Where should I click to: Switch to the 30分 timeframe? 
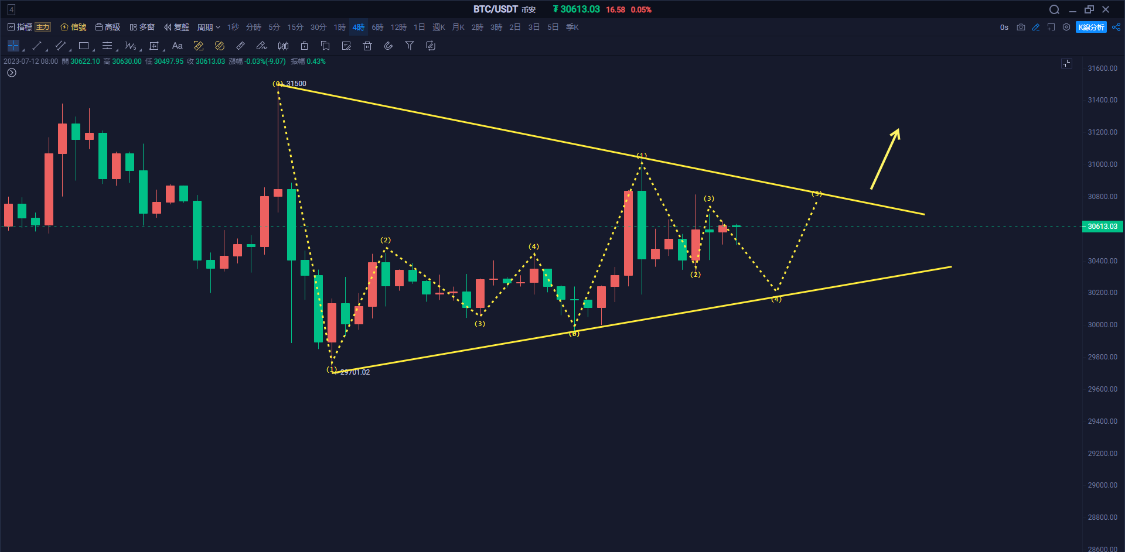pos(318,27)
